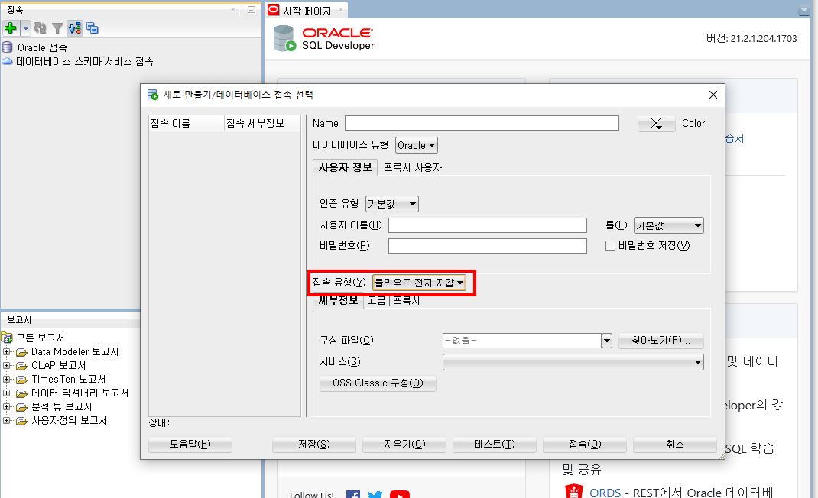The image size is (818, 498).
Task: Click the green plus new connection icon
Action: click(x=10, y=28)
